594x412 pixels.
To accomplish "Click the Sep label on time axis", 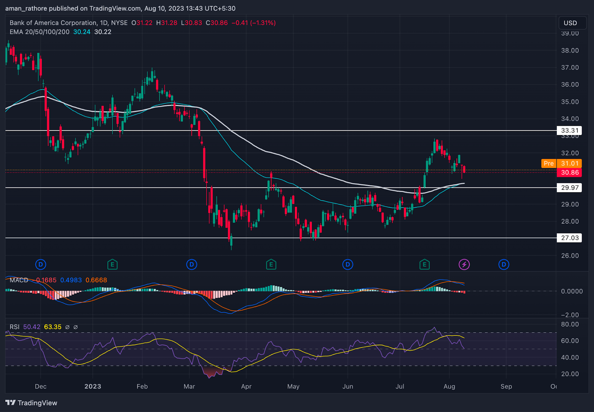I will [x=506, y=386].
